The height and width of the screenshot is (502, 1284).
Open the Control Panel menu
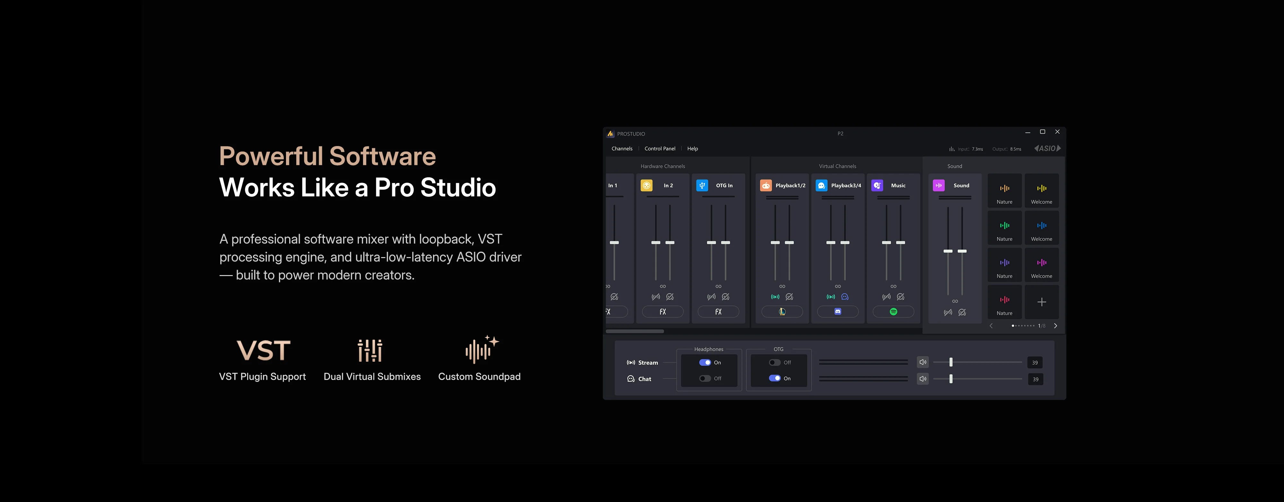pos(660,149)
